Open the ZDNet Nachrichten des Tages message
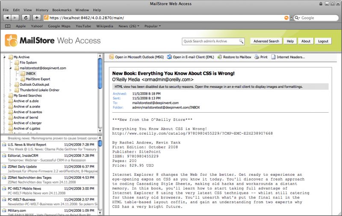This screenshot has width=342, height=216. pos(49,180)
